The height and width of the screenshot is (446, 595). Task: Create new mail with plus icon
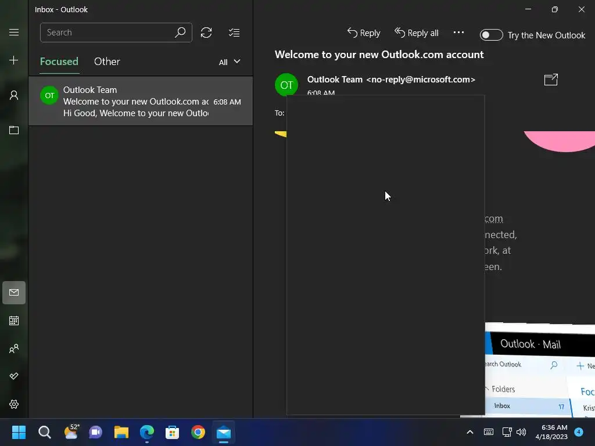click(14, 60)
